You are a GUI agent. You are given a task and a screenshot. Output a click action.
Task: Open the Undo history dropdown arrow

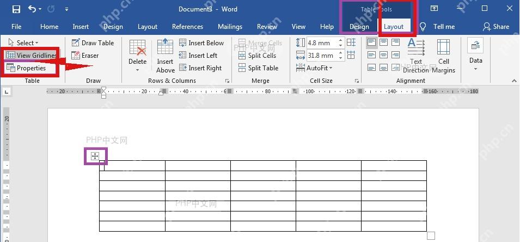[40, 9]
